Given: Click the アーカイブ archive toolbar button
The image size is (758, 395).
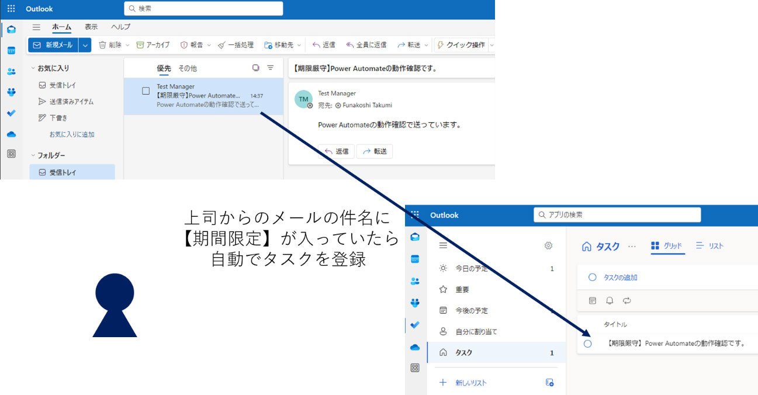Looking at the screenshot, I should point(153,45).
